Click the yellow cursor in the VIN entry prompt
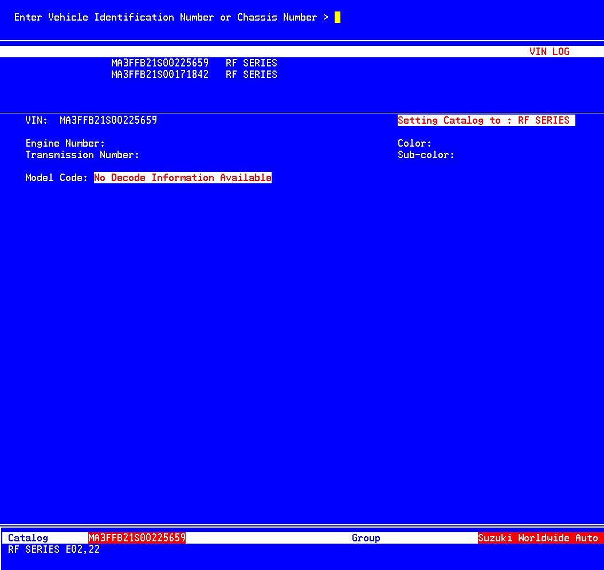 (338, 17)
